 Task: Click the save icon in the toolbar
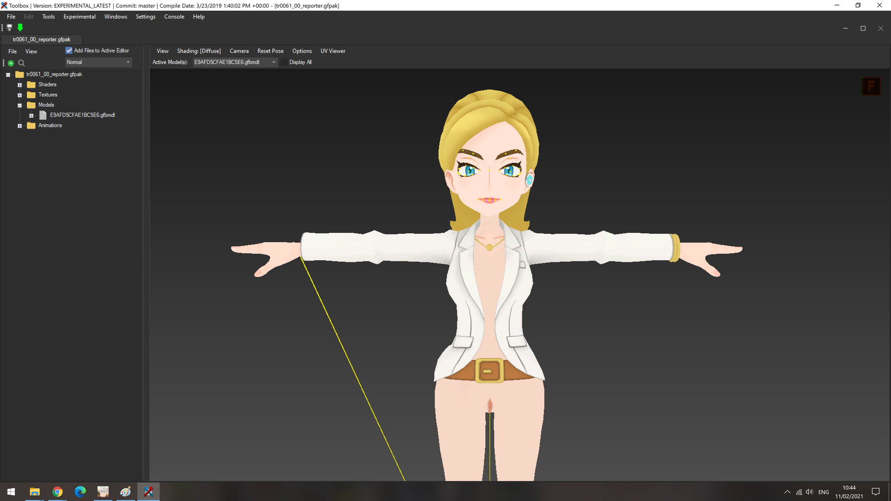coord(9,28)
